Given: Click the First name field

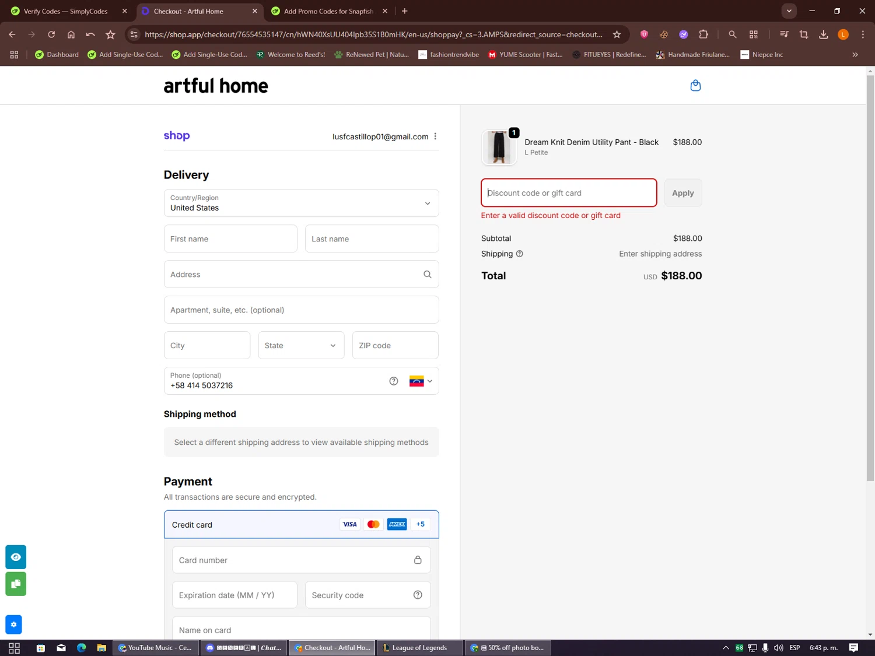Looking at the screenshot, I should click(x=230, y=238).
